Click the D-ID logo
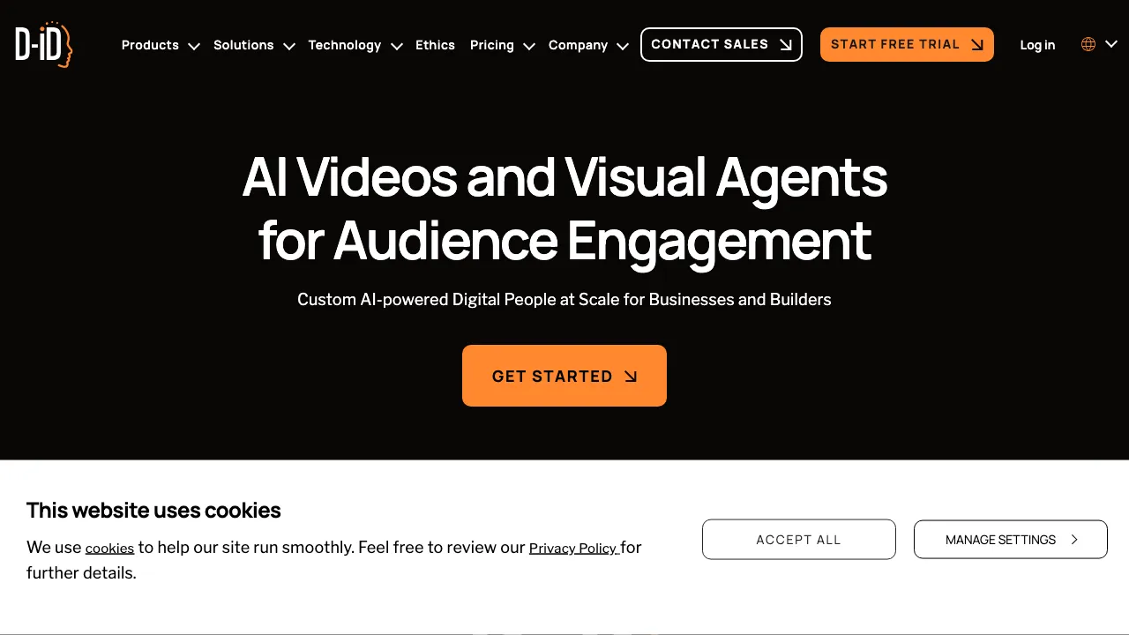The image size is (1129, 635). pos(43,45)
